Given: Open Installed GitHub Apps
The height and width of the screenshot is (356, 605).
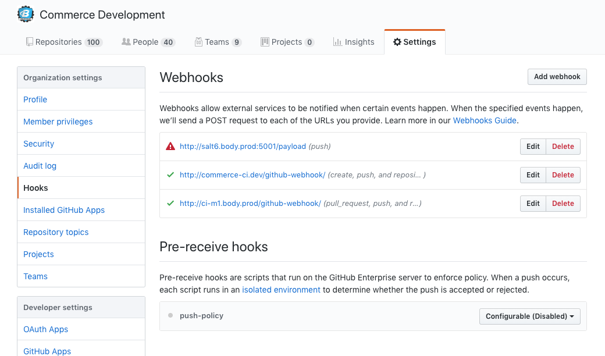Looking at the screenshot, I should click(81, 210).
